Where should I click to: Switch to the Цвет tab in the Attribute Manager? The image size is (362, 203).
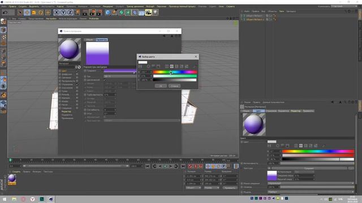(258, 111)
